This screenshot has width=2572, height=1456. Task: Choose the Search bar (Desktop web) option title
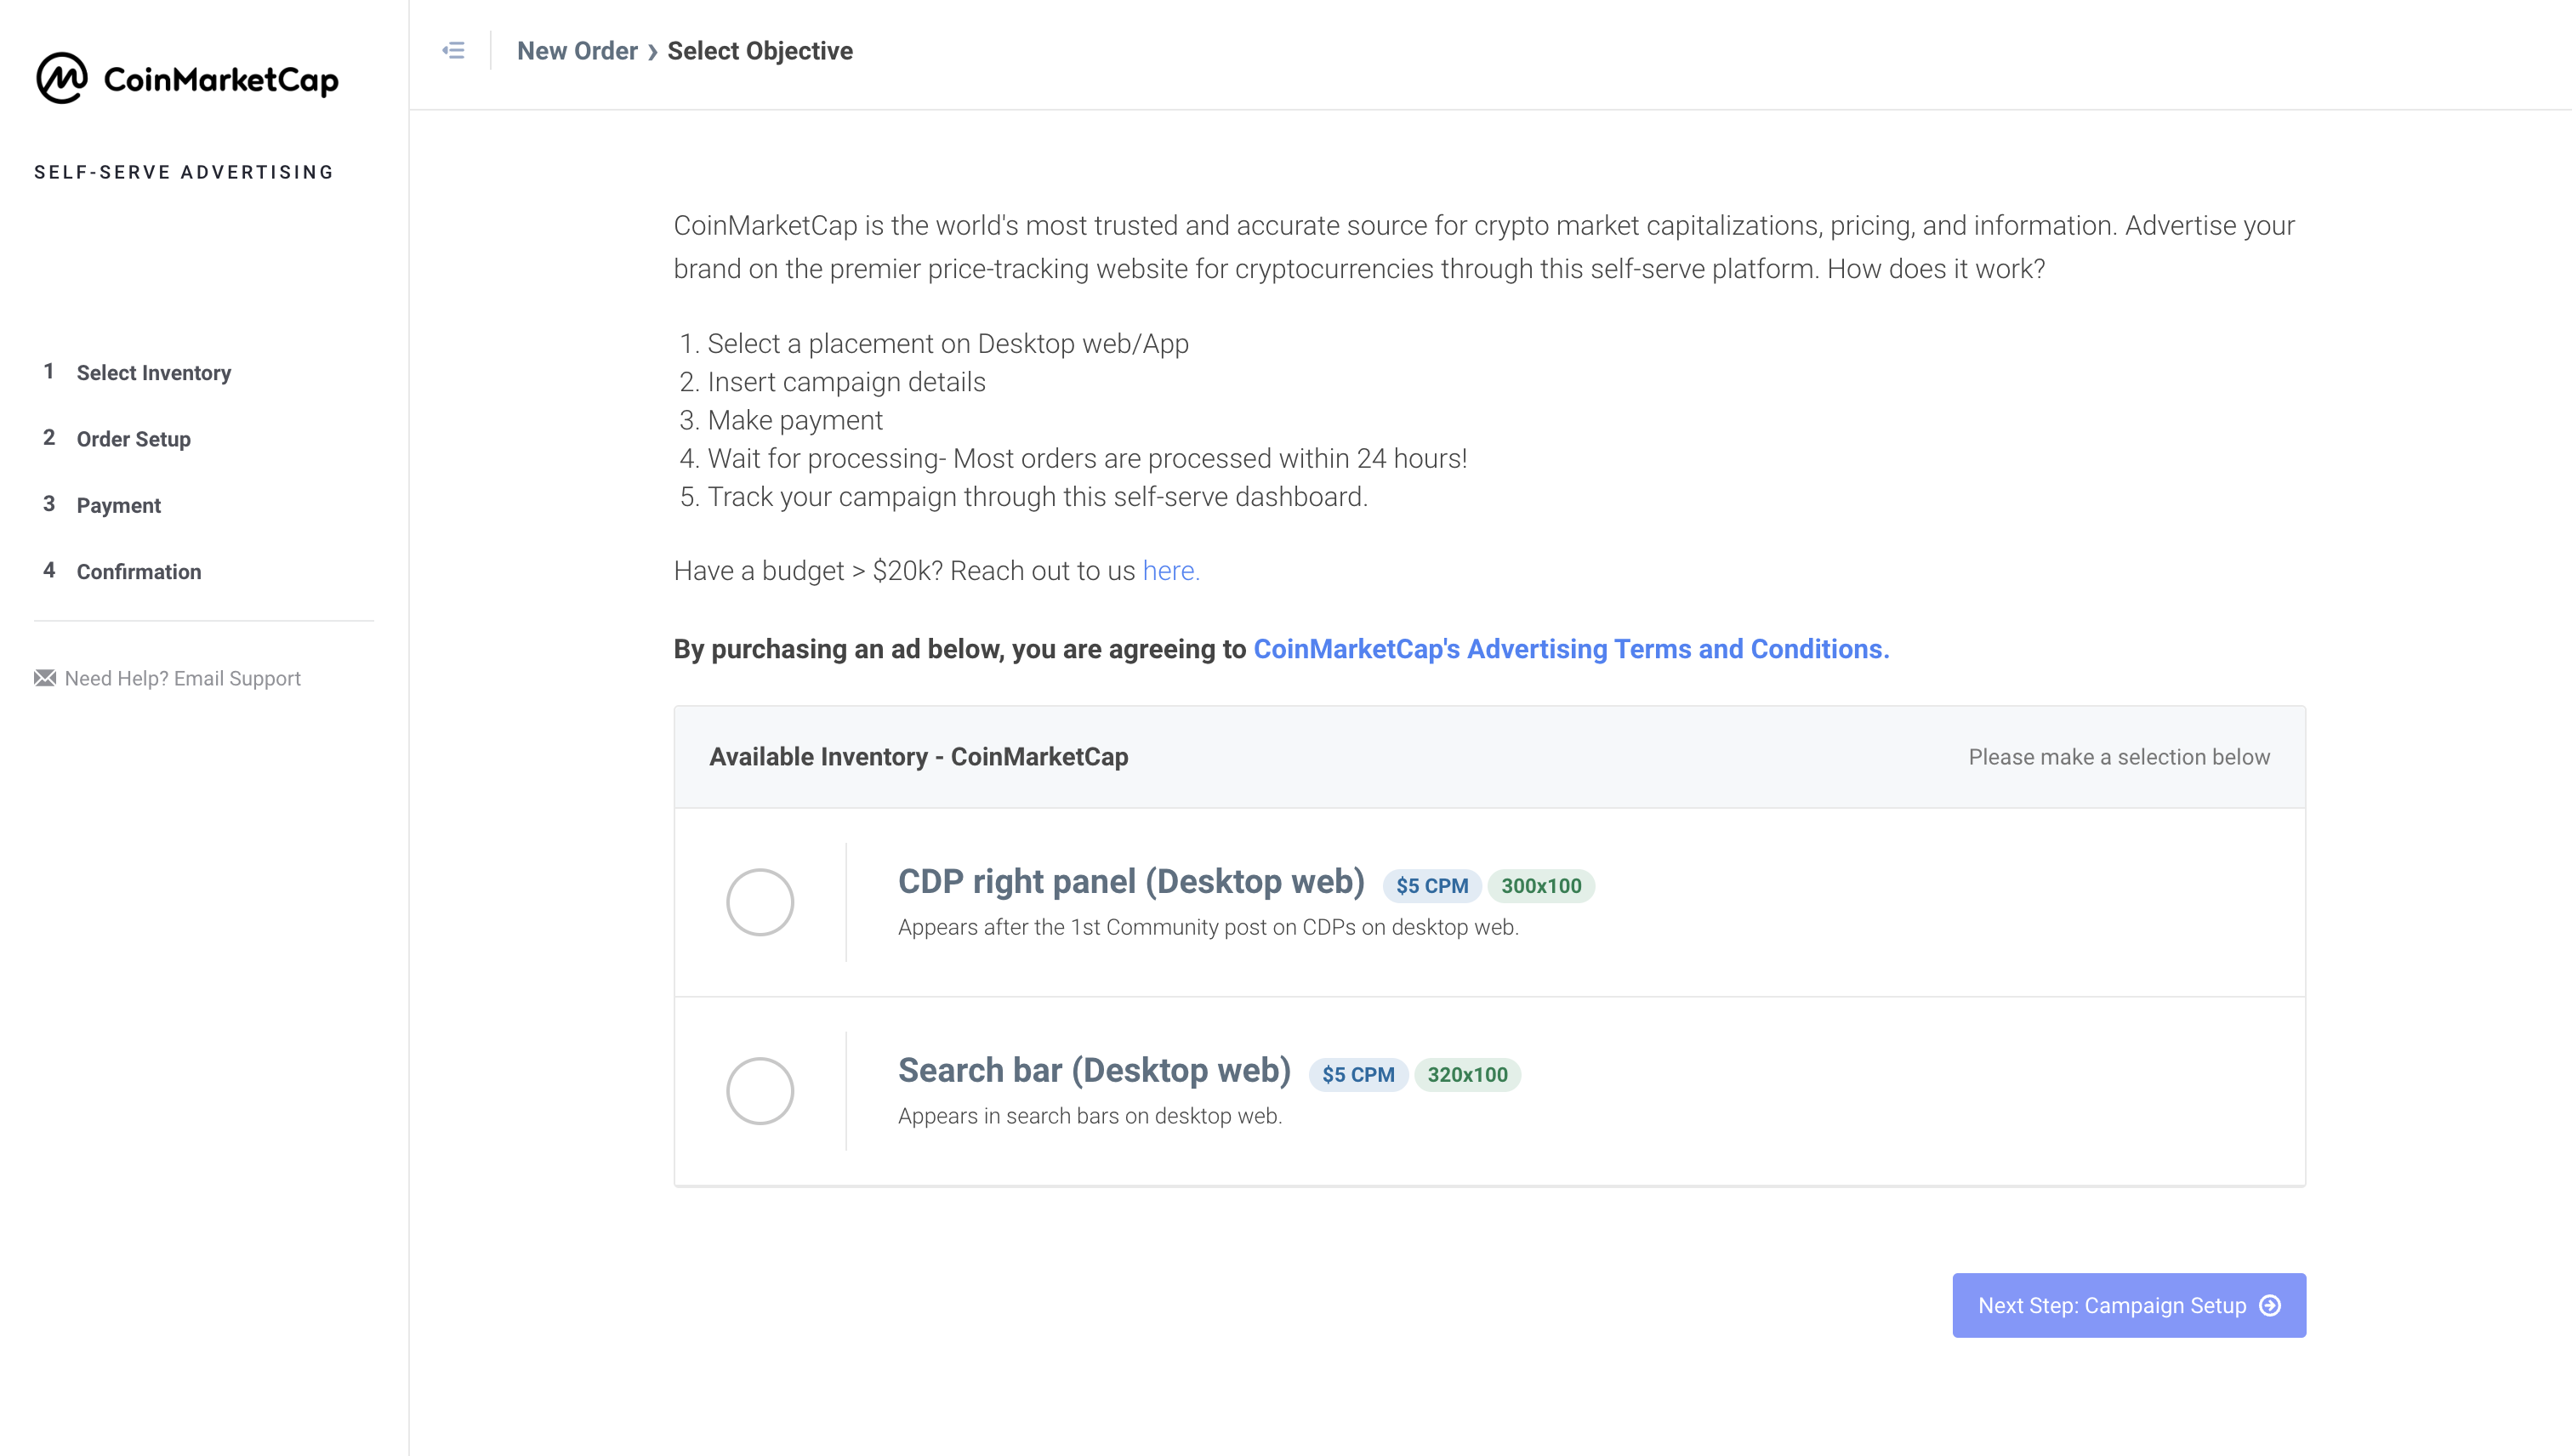tap(1094, 1070)
